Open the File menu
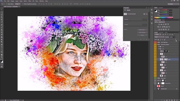The height and width of the screenshot is (101, 180). coord(5,1)
